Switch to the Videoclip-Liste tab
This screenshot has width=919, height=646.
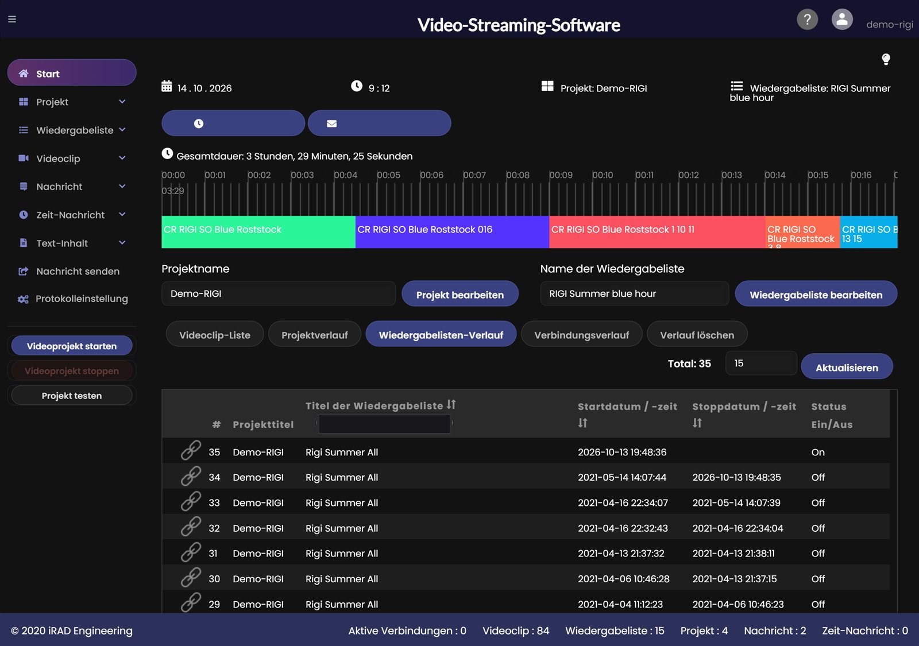(x=215, y=335)
